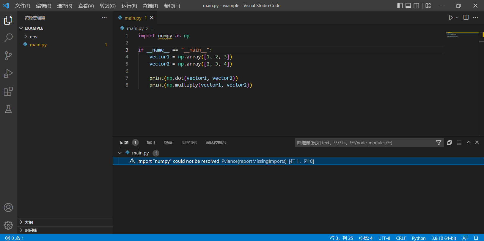
Task: Click the Python language mode in status bar
Action: (x=418, y=238)
